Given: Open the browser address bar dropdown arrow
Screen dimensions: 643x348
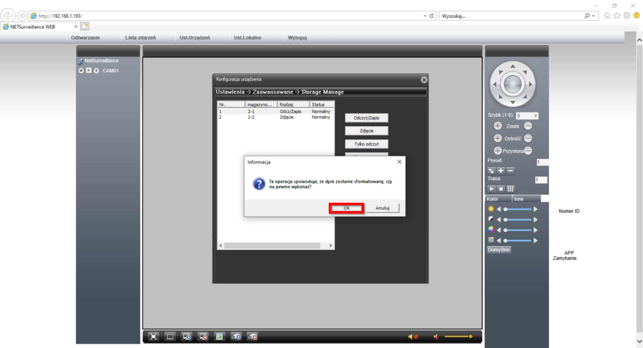Looking at the screenshot, I should (424, 15).
